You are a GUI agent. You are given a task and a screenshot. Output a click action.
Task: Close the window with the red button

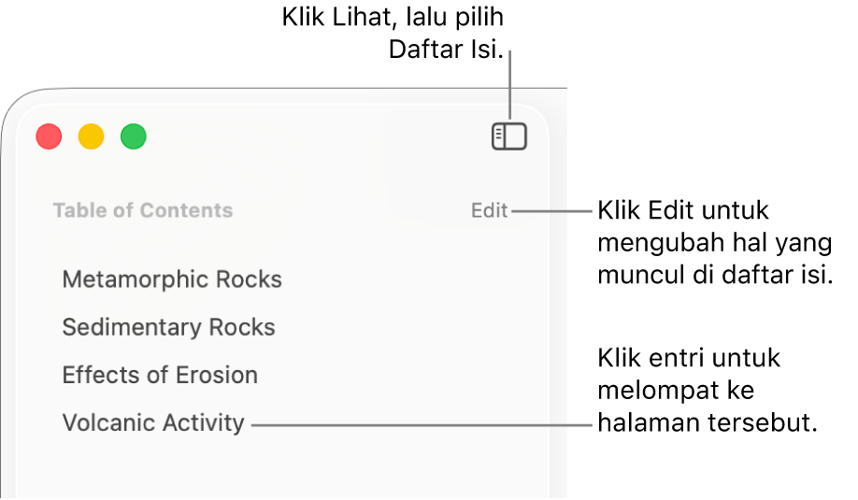point(49,137)
